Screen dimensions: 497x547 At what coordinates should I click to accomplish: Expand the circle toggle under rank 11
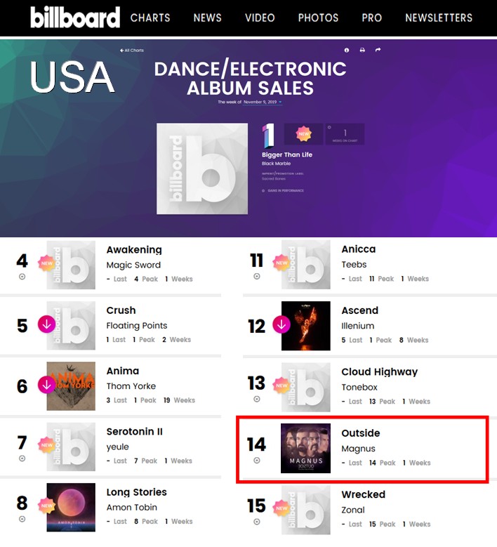pos(257,276)
